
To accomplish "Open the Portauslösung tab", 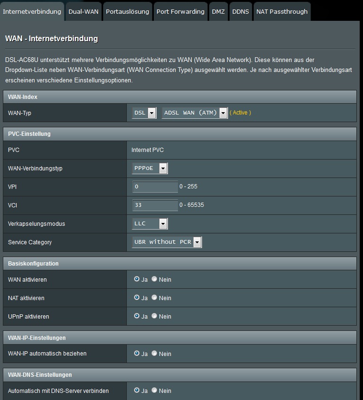I will pos(128,11).
